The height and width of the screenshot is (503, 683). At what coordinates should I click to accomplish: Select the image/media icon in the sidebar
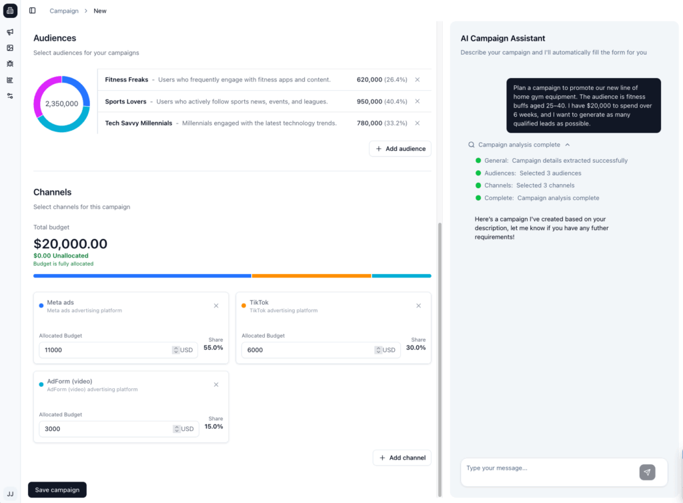click(x=9, y=47)
